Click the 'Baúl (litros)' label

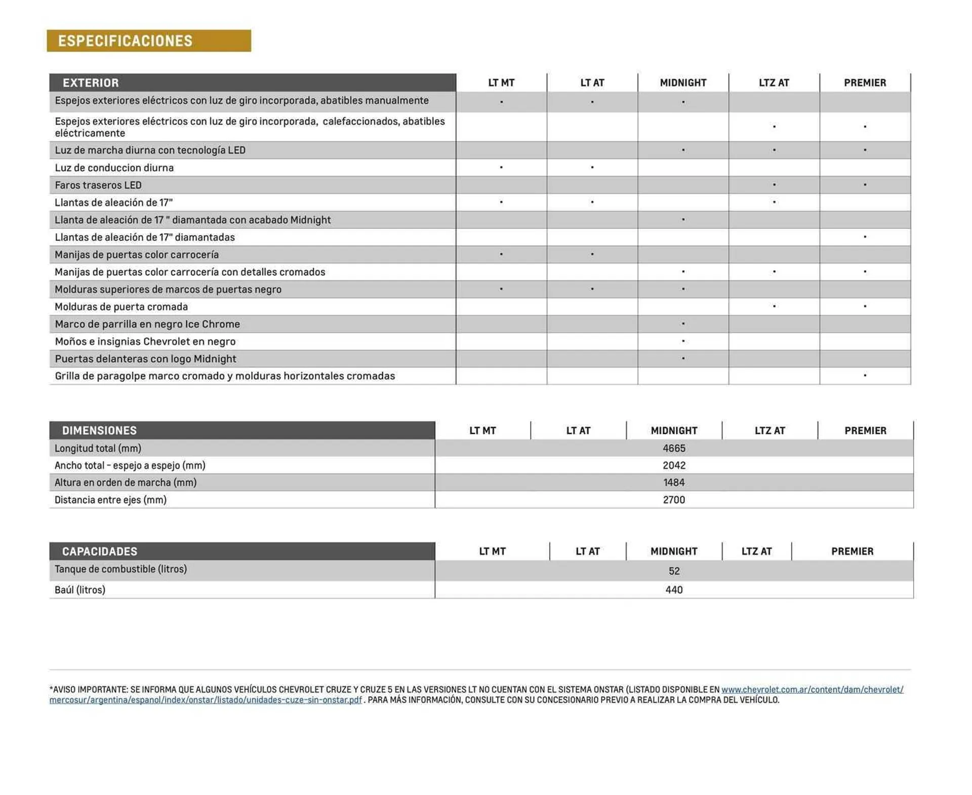pyautogui.click(x=80, y=590)
